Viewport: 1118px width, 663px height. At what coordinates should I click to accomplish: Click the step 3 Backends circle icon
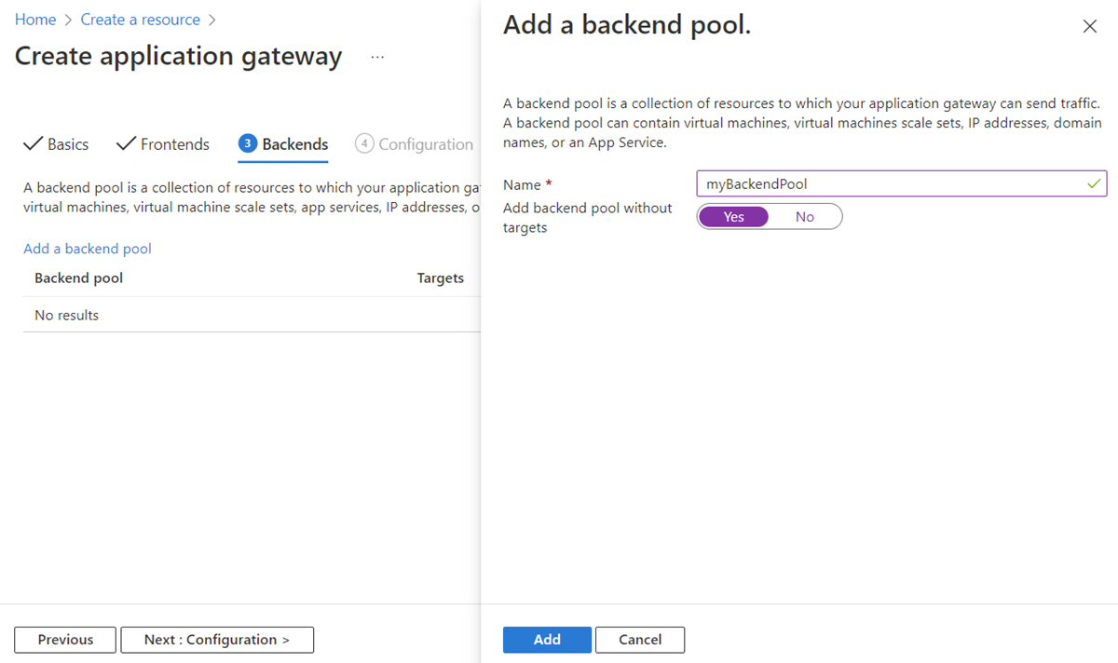coord(248,143)
